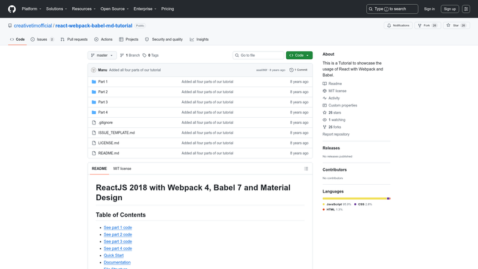Select the Code tab
Viewport: 478px width, 269px height.
[x=17, y=39]
